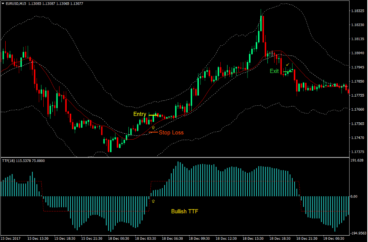Click the Bullish TTF text label

185,211
